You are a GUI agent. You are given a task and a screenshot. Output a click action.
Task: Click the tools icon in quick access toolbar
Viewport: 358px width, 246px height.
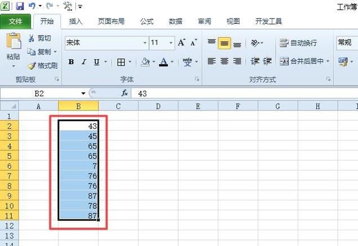68,6
